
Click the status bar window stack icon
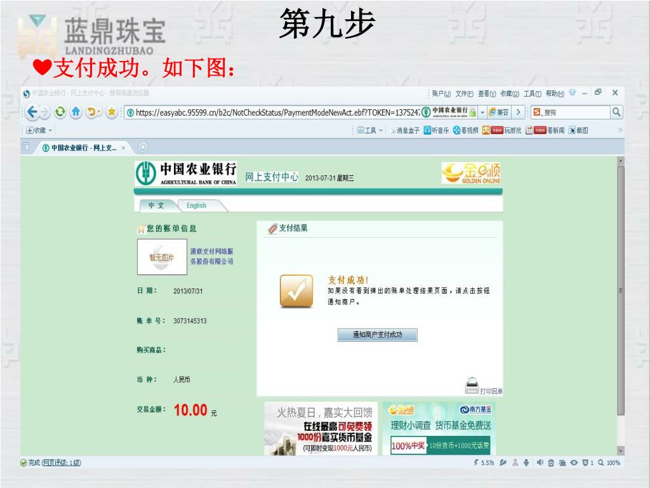[562, 463]
